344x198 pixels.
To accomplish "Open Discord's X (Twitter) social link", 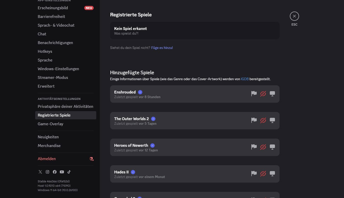I will tap(40, 172).
